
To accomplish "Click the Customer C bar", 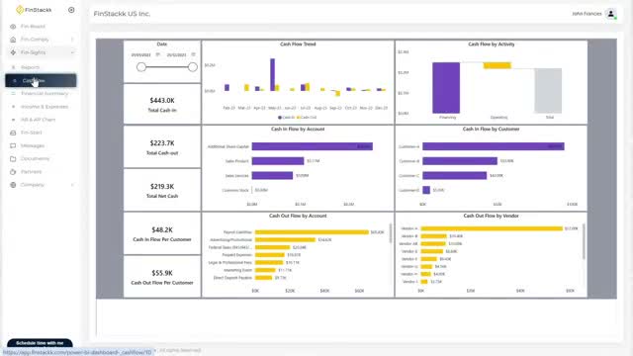I will tap(455, 176).
